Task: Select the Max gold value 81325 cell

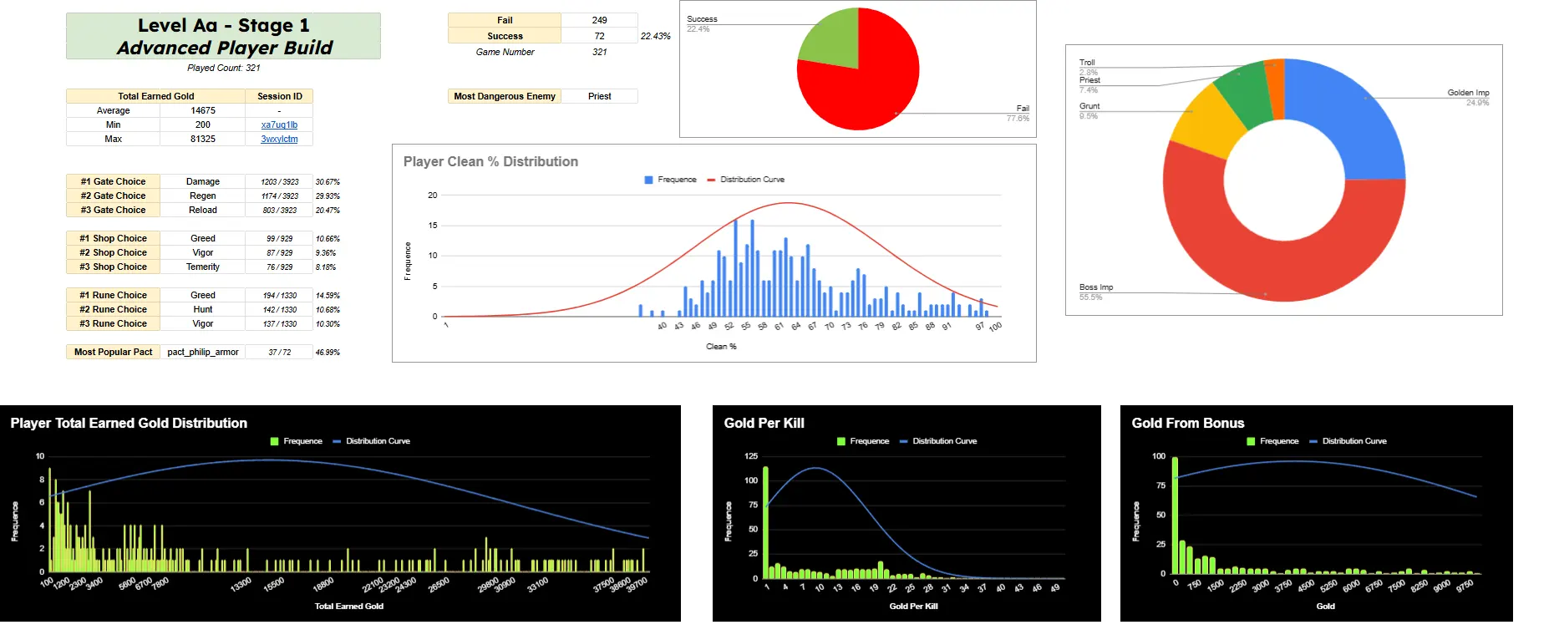Action: coord(203,139)
